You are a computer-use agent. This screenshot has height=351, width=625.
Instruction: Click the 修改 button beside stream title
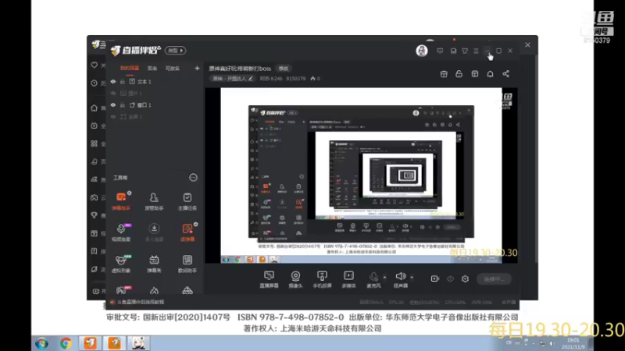point(284,69)
